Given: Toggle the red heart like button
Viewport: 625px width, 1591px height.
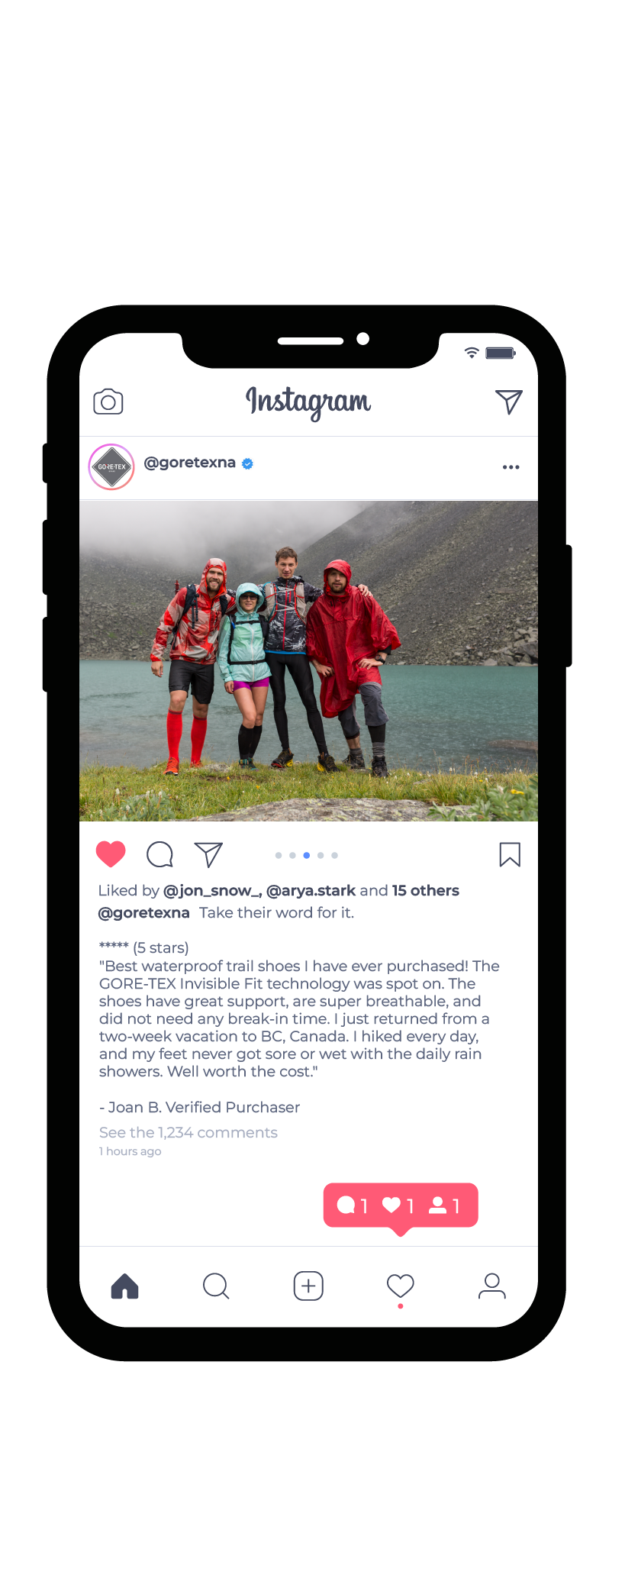Looking at the screenshot, I should [x=111, y=854].
